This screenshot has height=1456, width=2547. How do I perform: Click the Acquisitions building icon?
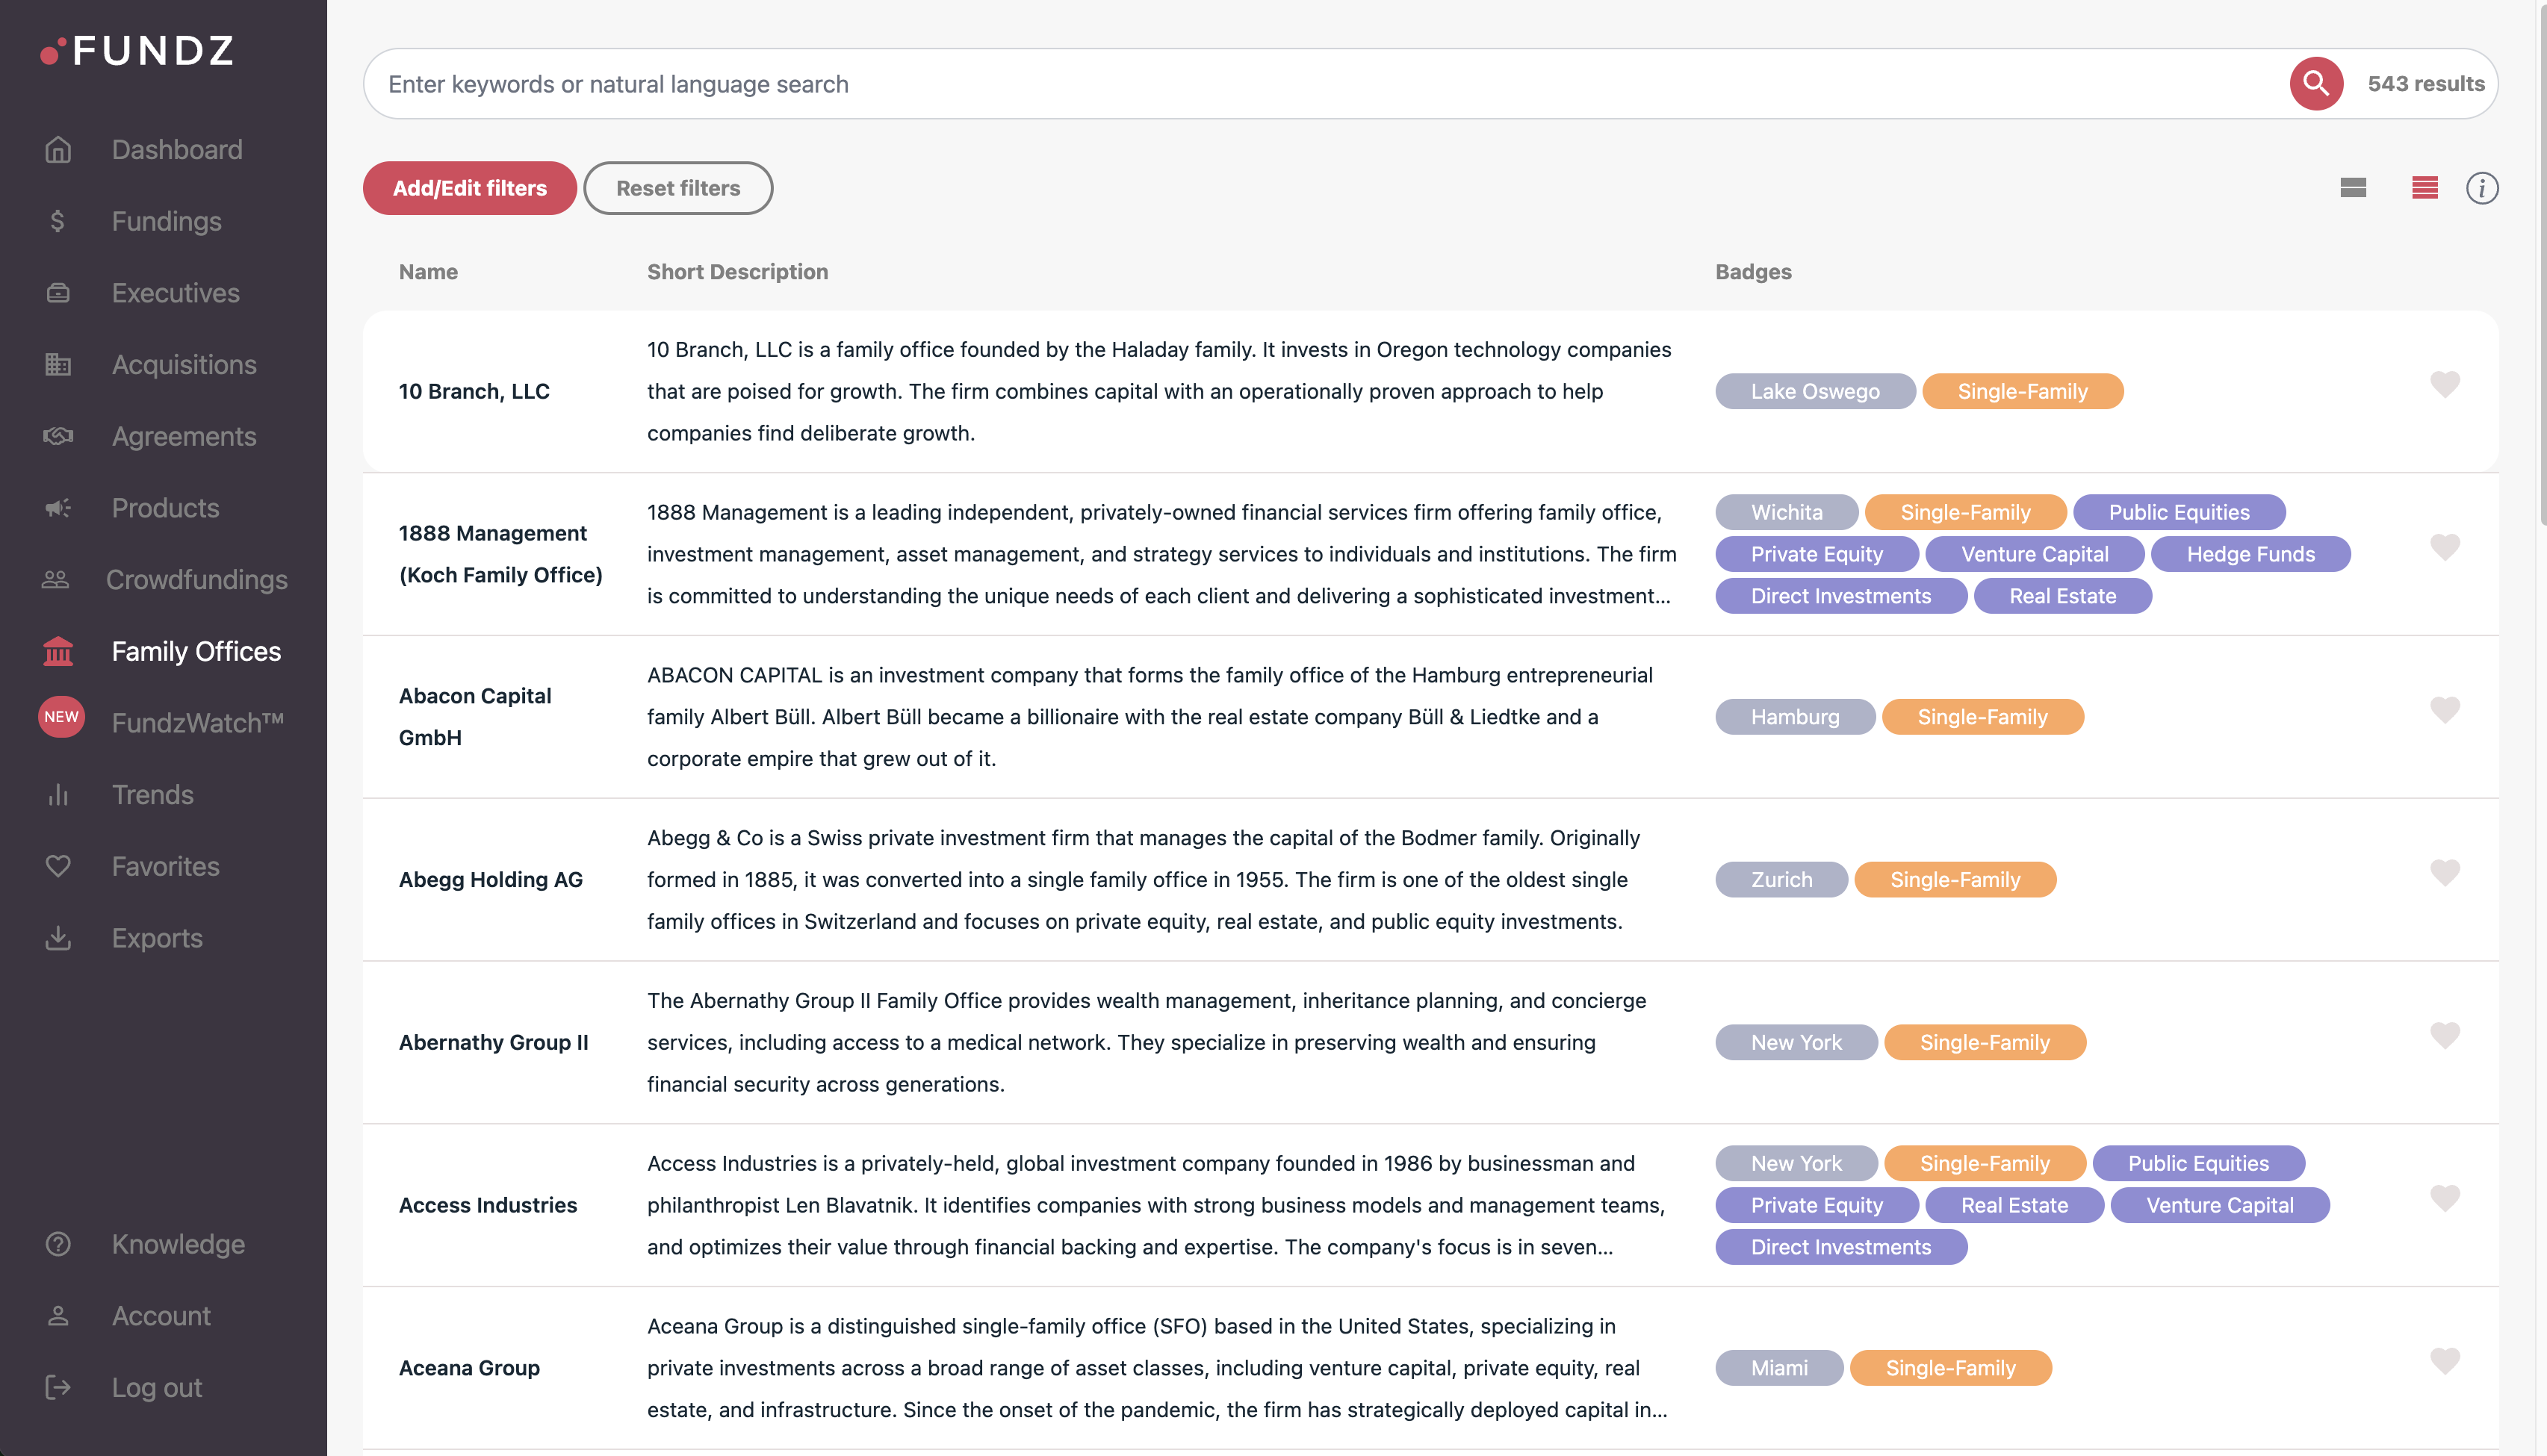tap(58, 365)
